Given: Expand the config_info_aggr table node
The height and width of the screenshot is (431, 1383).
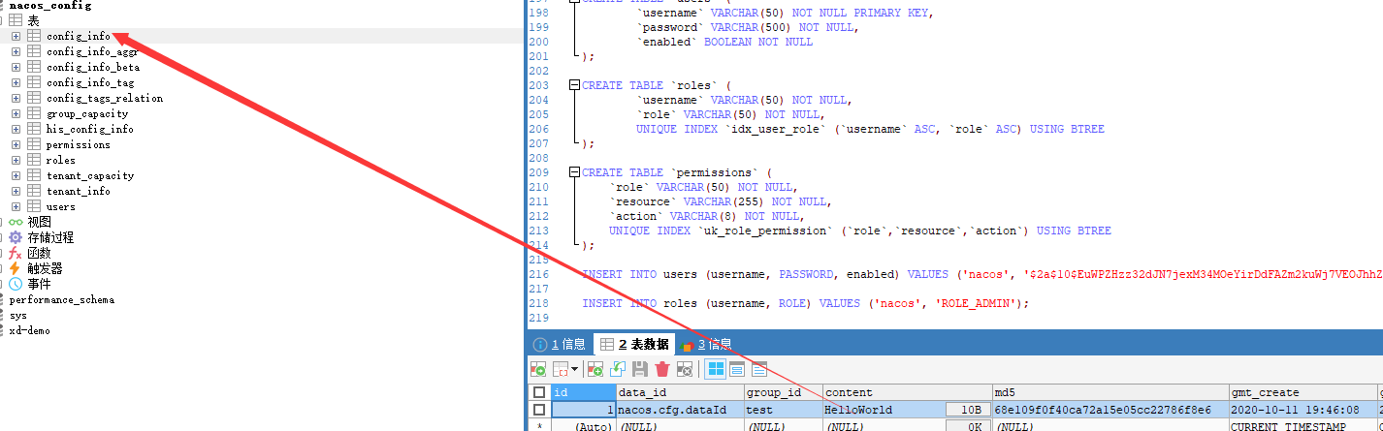Looking at the screenshot, I should pyautogui.click(x=16, y=51).
